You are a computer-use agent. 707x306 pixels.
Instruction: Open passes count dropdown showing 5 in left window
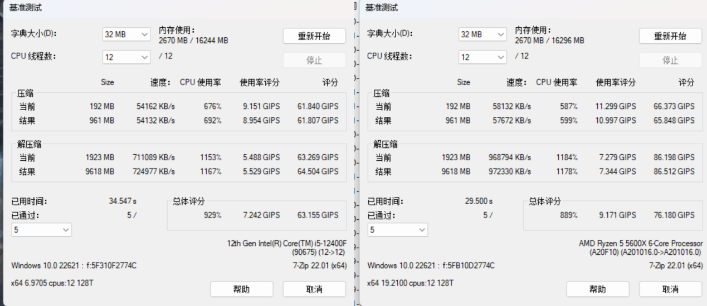click(42, 229)
